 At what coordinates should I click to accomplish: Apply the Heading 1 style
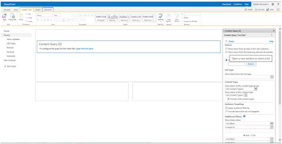tap(113, 18)
